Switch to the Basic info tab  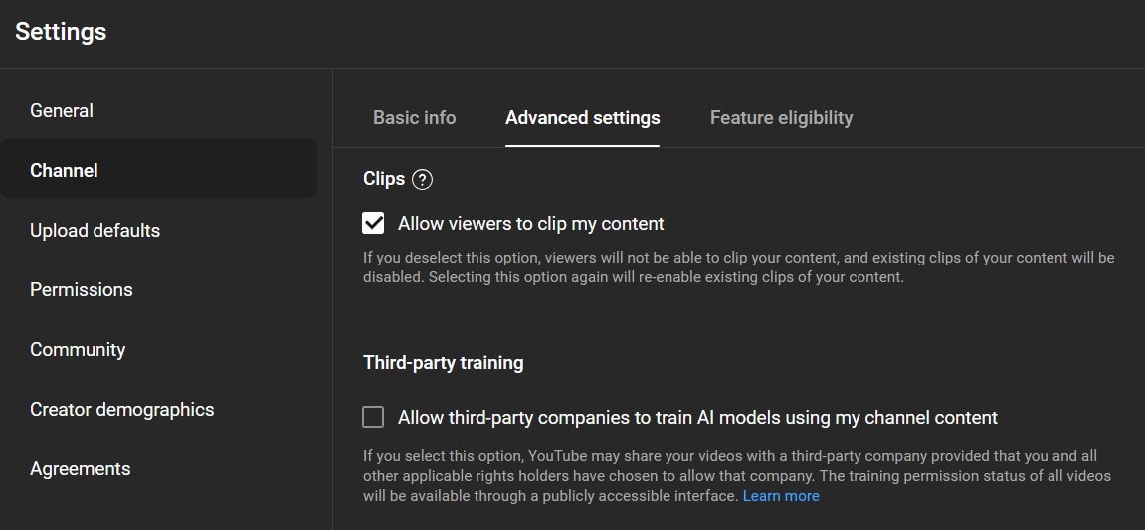pos(414,118)
